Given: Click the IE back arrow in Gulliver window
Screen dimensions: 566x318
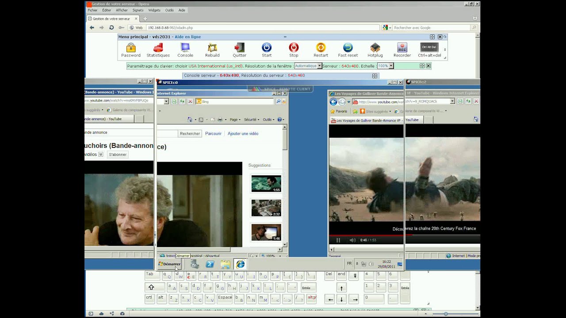Looking at the screenshot, I should (333, 102).
